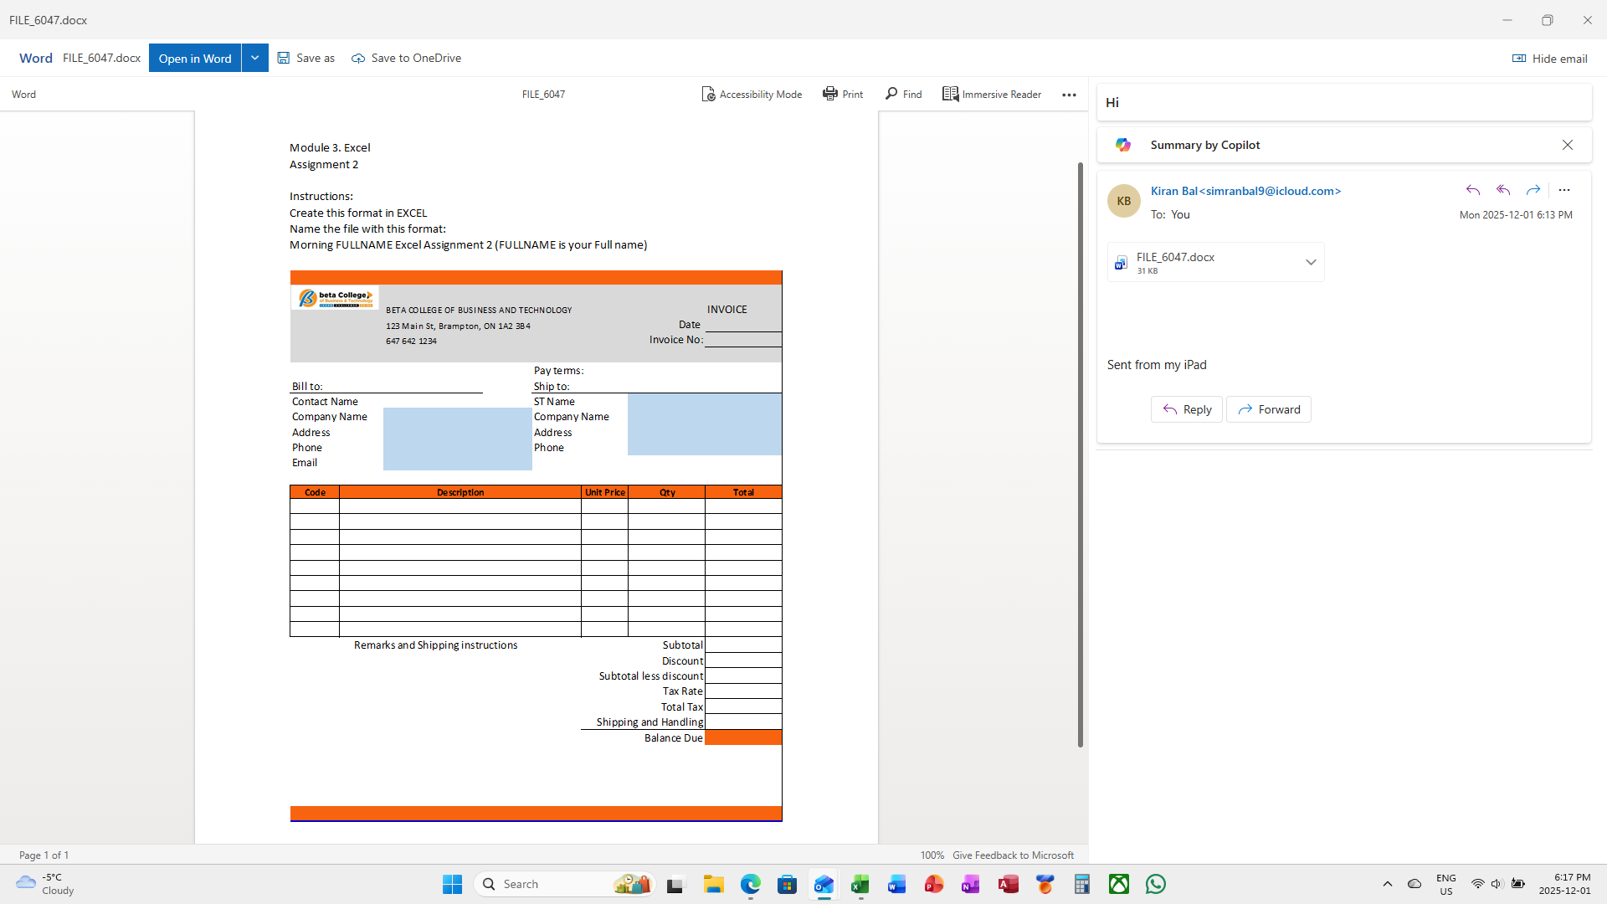This screenshot has height=904, width=1607.
Task: Open the Print dialog from the preview toolbar
Action: coord(842,94)
